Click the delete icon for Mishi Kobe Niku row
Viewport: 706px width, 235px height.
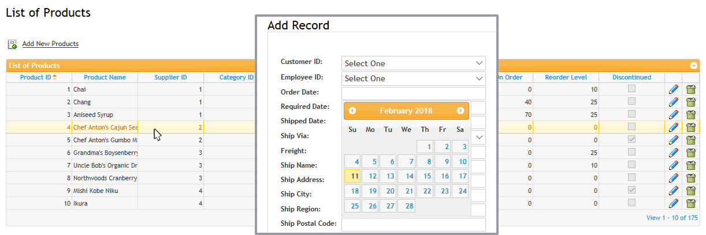point(690,191)
